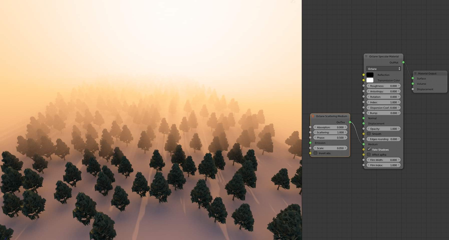Click the Smooth input socket
Image resolution: width=449 pixels, height=240 pixels.
pyautogui.click(x=364, y=134)
